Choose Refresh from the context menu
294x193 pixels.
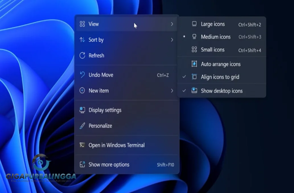coord(127,55)
